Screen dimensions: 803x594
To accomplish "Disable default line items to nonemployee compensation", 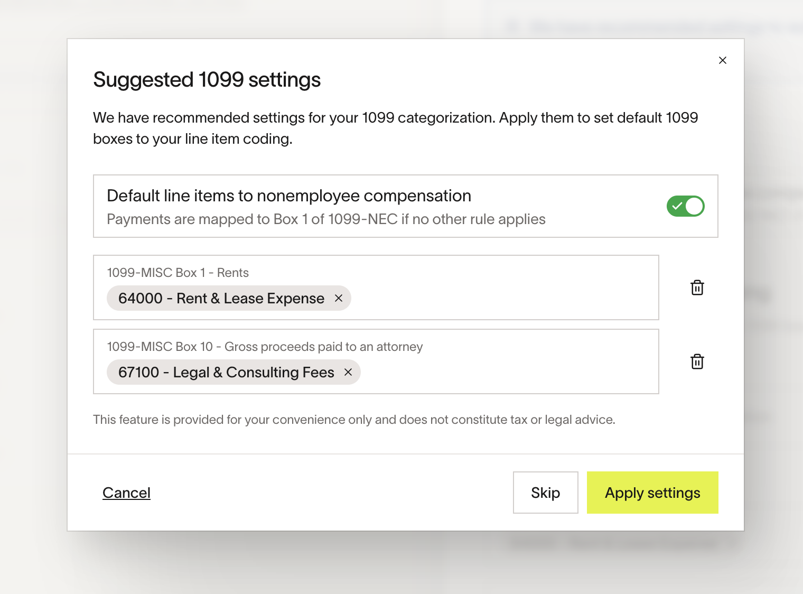I will [x=685, y=206].
